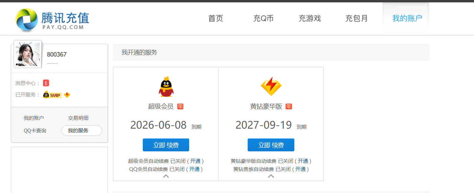
Task: Click the SVIP badge icon
Action: (x=52, y=95)
